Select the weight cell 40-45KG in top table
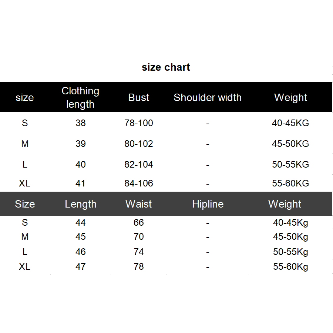 point(290,123)
